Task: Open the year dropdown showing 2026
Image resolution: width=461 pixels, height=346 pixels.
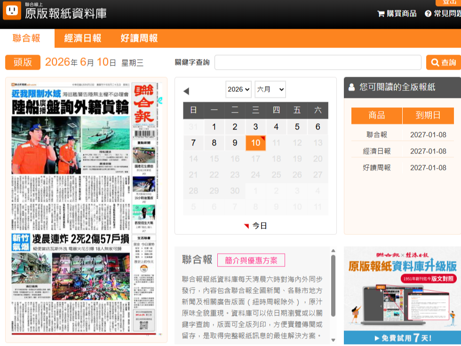Action: (238, 89)
